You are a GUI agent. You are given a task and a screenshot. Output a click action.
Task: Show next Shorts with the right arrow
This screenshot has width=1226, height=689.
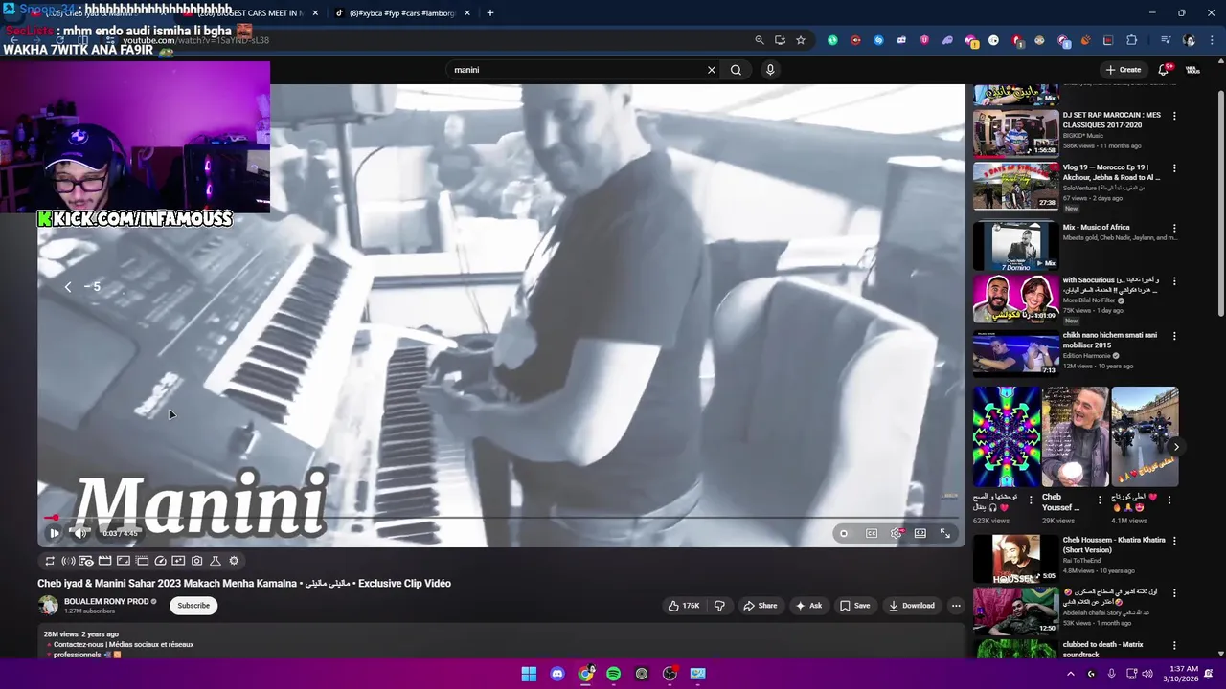pos(1176,447)
